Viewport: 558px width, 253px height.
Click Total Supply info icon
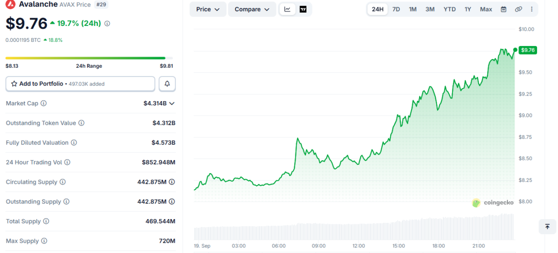46,221
